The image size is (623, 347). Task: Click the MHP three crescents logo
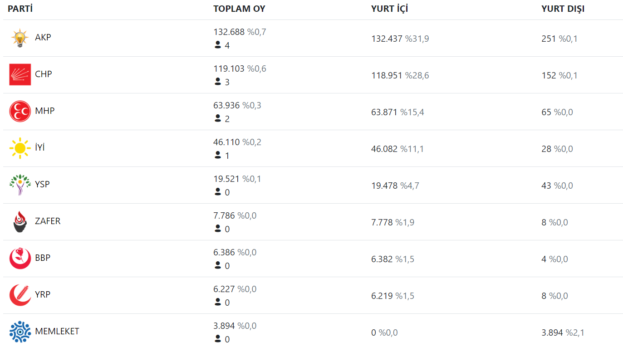click(x=20, y=111)
